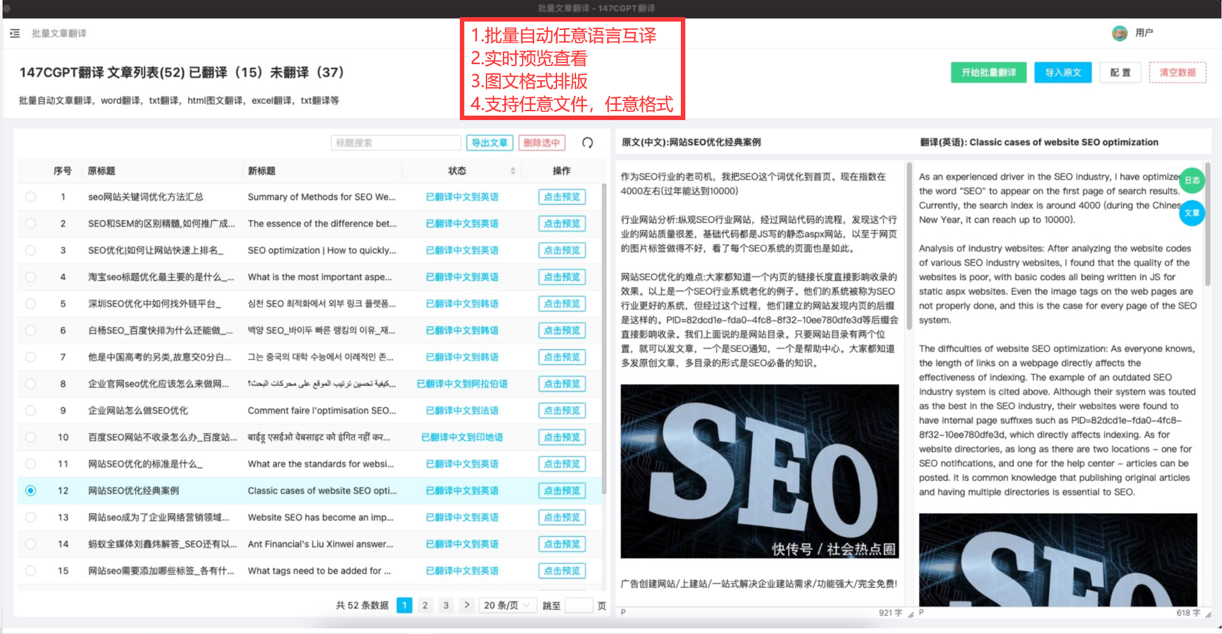The width and height of the screenshot is (1222, 634).
Task: Click the 批量文章翻译 header title
Action: (60, 33)
